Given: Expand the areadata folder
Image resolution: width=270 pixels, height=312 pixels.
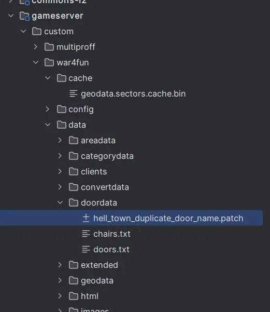Looking at the screenshot, I should [x=60, y=140].
